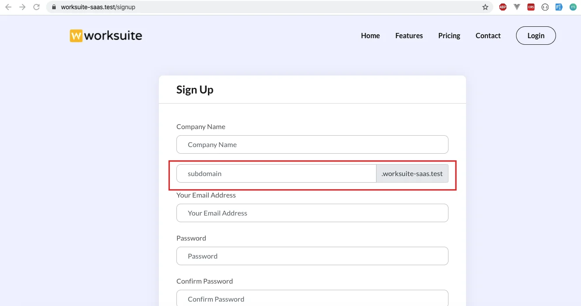Open the Home menu item
Viewport: 581px width, 306px height.
[370, 36]
